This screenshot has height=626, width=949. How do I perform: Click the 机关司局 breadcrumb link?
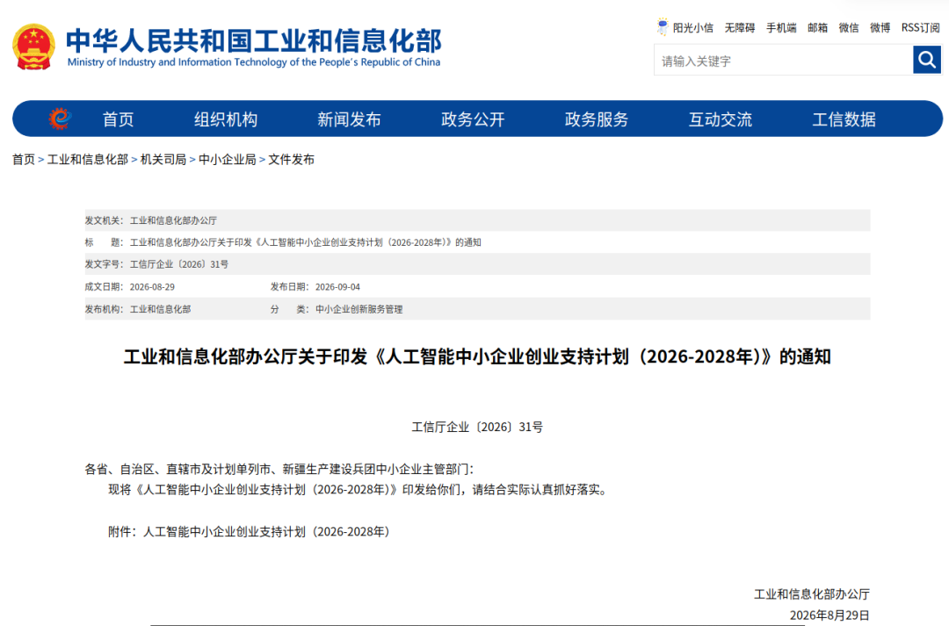pyautogui.click(x=163, y=160)
